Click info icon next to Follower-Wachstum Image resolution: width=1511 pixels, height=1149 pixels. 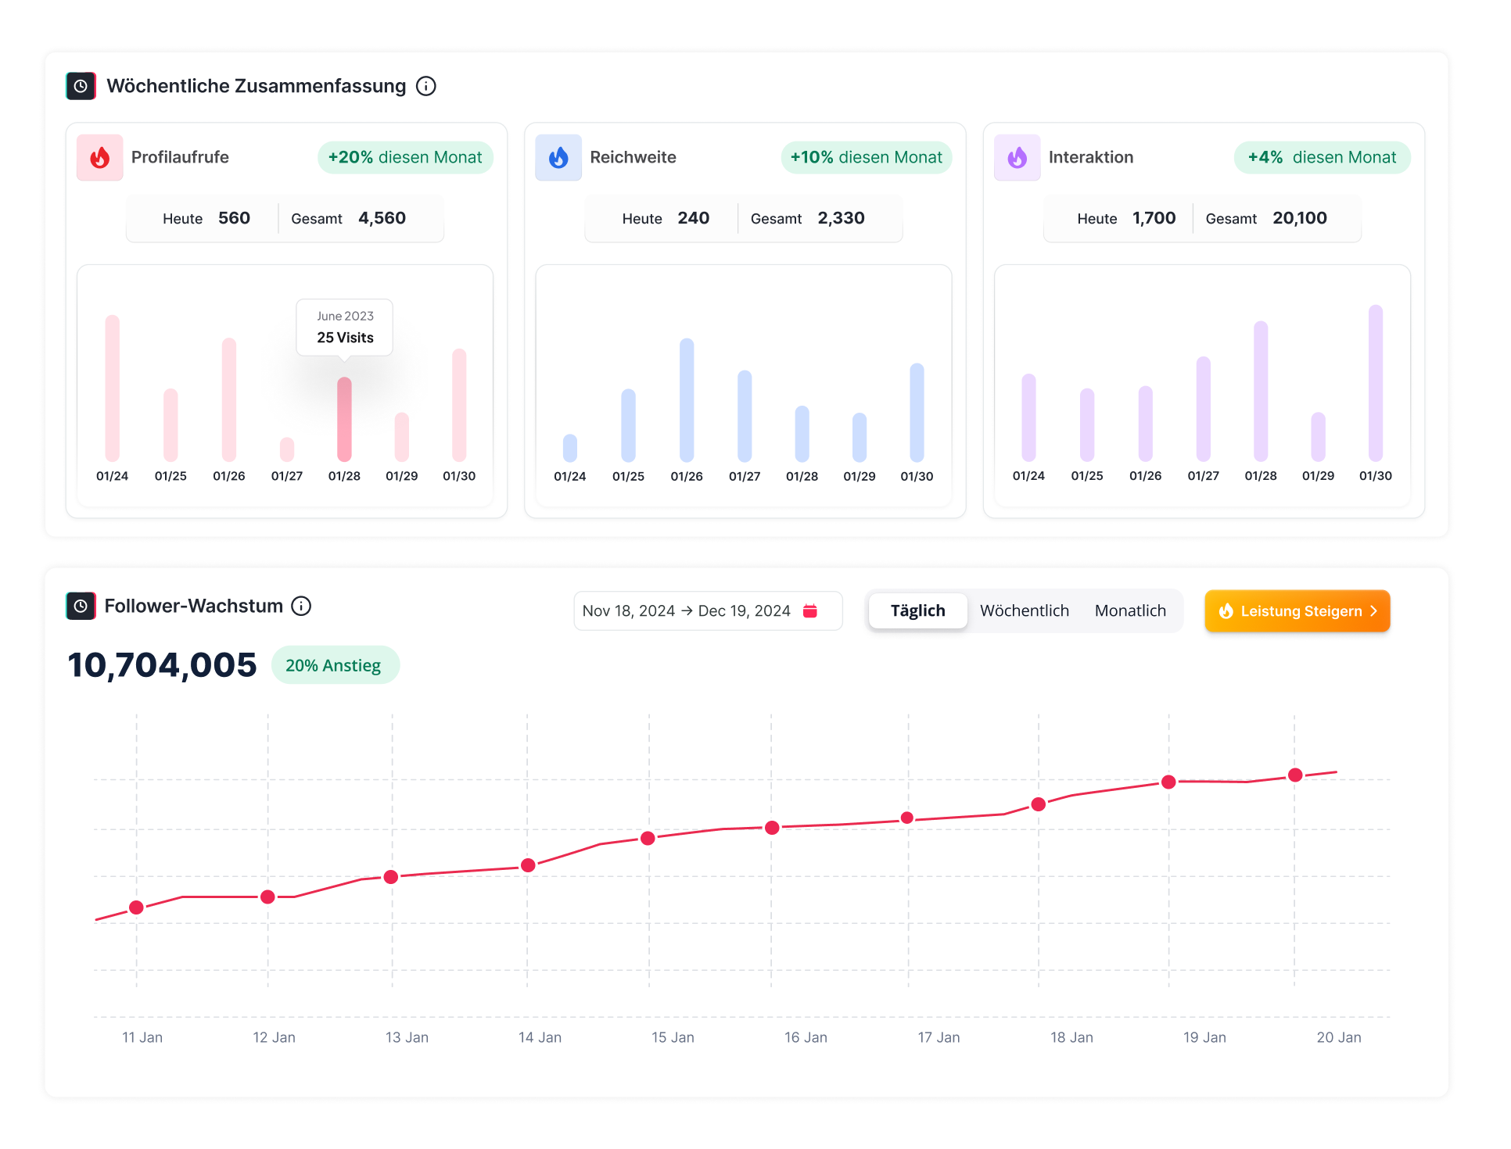coord(301,606)
